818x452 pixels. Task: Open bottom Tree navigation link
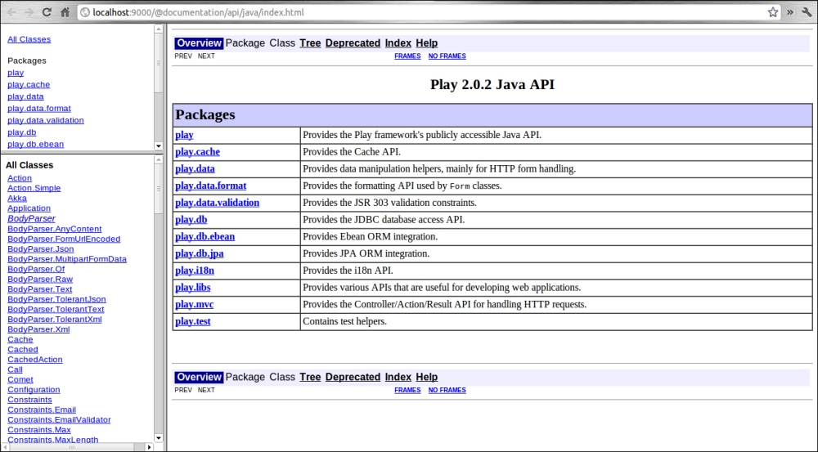pos(310,377)
